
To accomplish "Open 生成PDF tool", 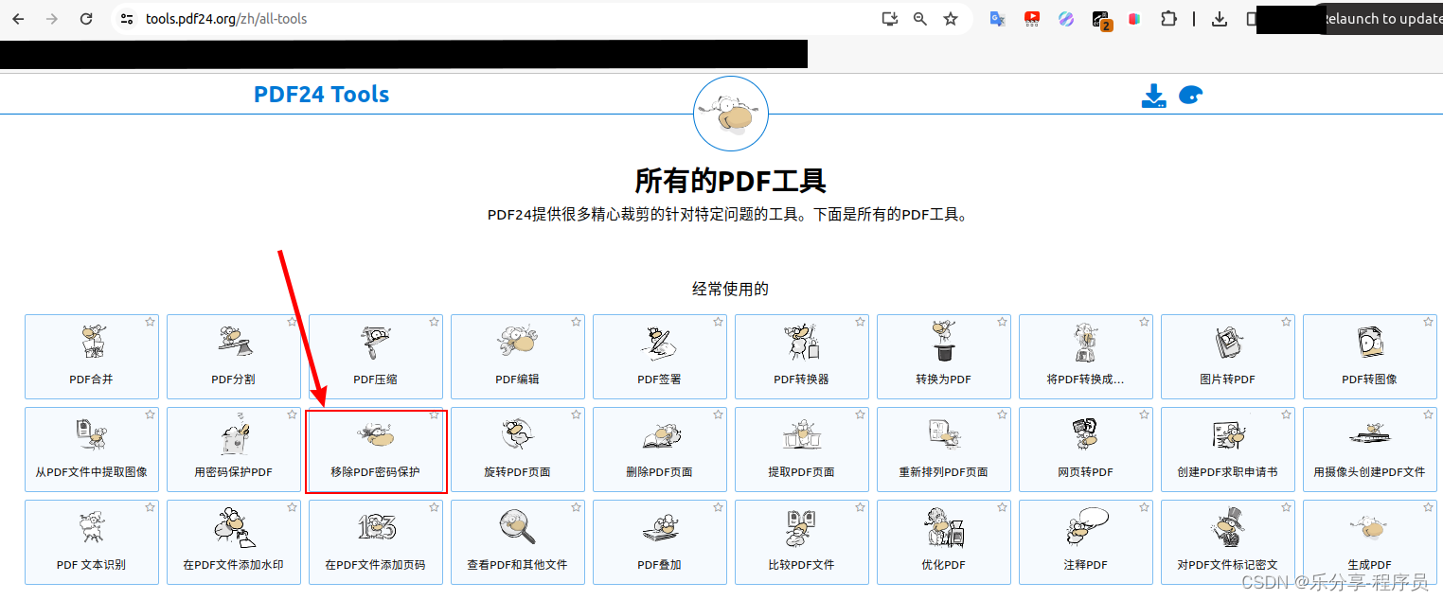I will tap(1369, 542).
